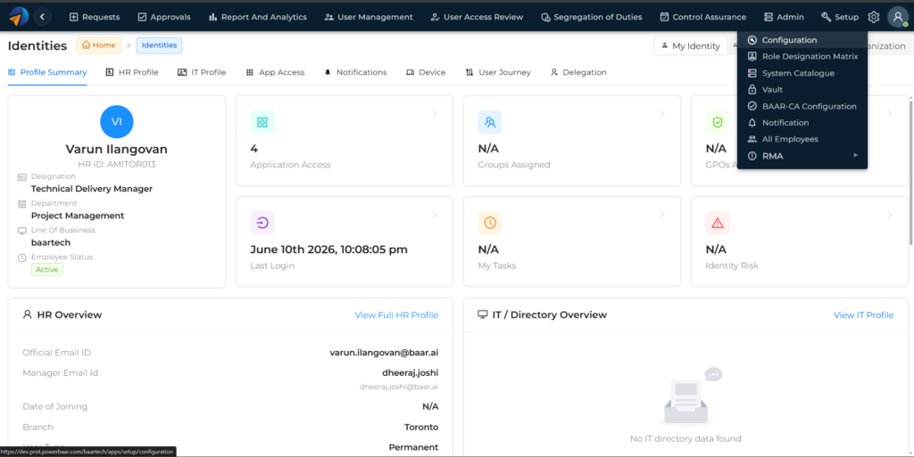
Task: Select the Profile Summary tab
Action: pos(47,72)
